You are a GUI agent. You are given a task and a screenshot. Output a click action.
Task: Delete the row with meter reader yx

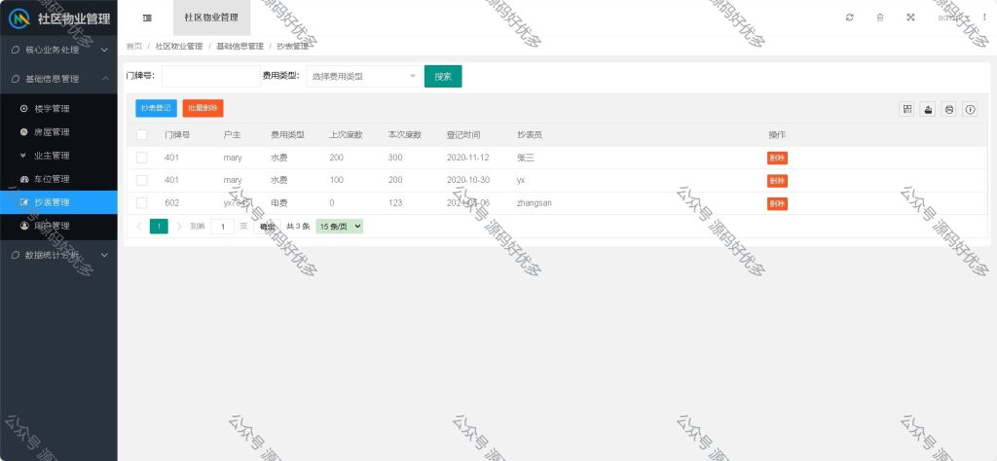[777, 181]
